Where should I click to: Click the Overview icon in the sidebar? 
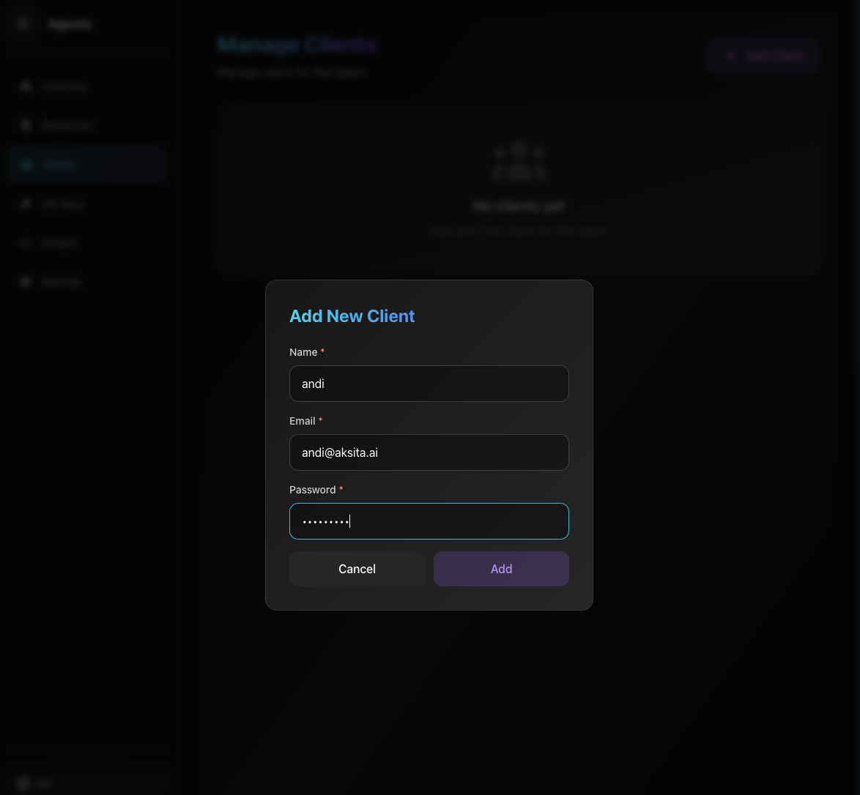[26, 86]
